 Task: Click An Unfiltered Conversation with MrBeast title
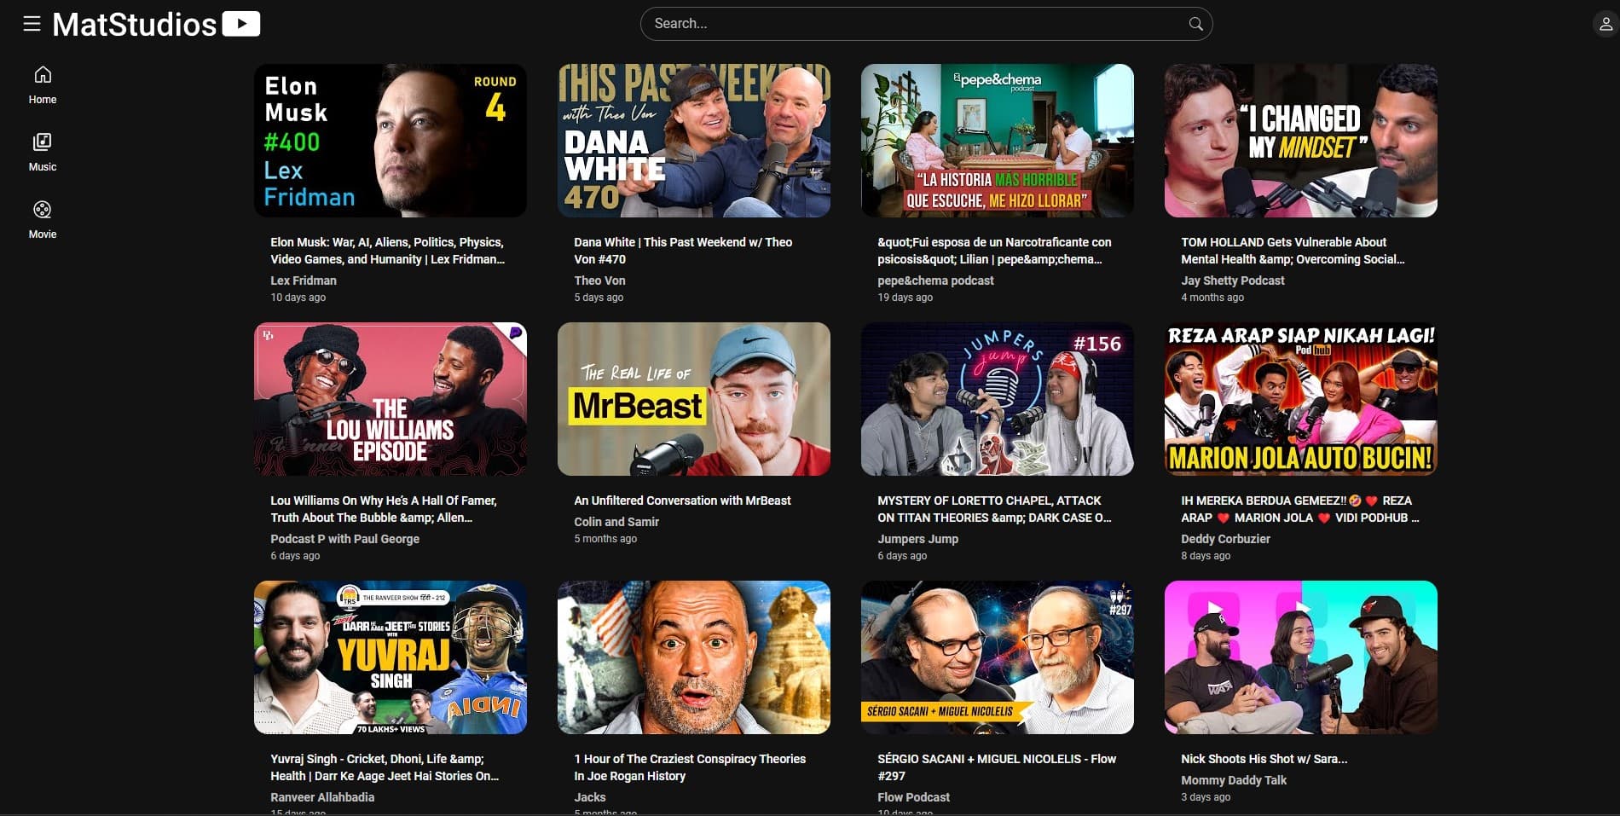[x=682, y=501]
